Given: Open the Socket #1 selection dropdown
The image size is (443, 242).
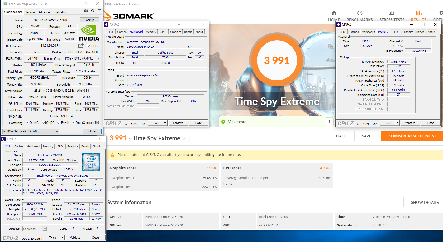Looking at the screenshot, I should (35, 229).
